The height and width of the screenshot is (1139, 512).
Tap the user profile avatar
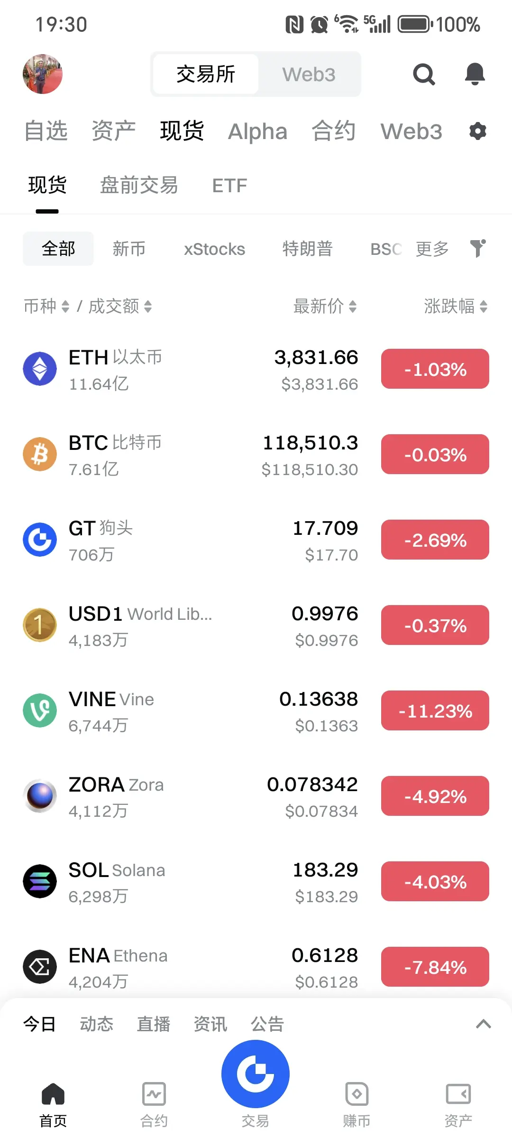click(43, 74)
